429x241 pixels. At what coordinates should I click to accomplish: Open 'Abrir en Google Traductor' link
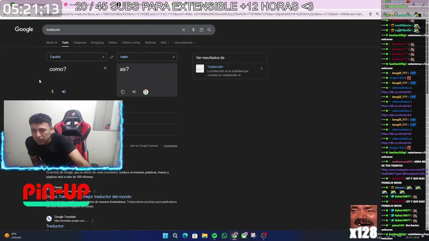point(144,146)
